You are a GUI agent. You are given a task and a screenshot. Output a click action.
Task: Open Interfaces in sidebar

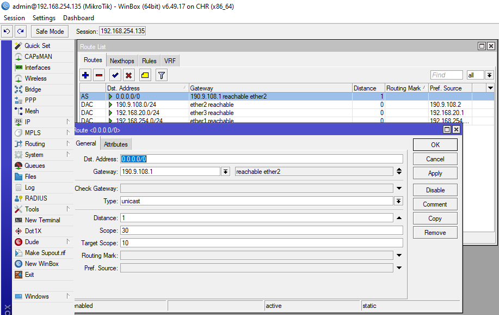click(38, 68)
